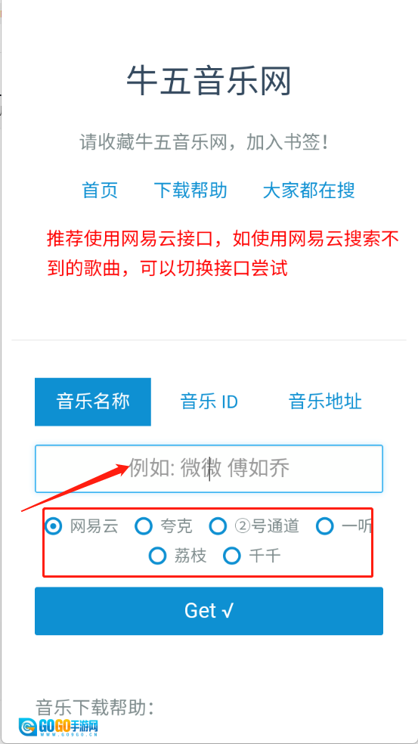Viewport: 418px width, 744px height.
Task: Select the 网易云 radio option
Action: (x=54, y=526)
